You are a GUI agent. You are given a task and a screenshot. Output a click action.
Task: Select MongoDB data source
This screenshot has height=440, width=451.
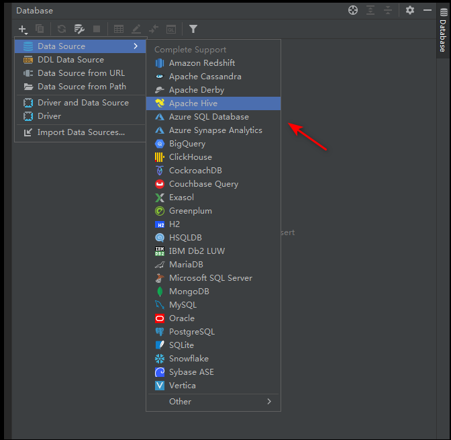pos(213,292)
